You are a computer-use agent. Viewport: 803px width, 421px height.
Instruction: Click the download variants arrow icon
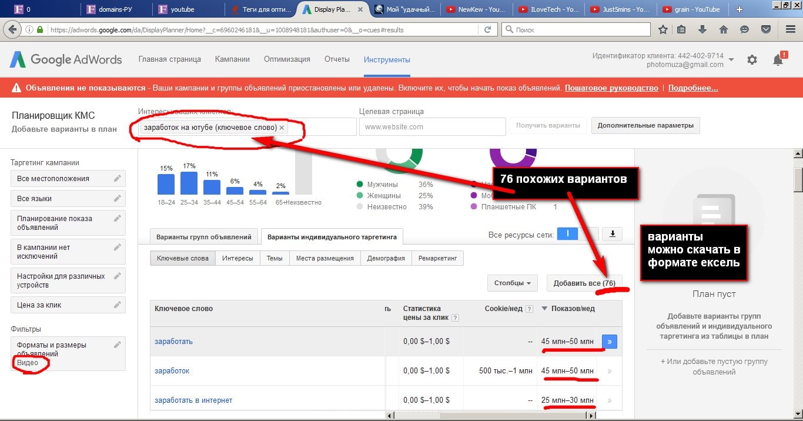[613, 234]
